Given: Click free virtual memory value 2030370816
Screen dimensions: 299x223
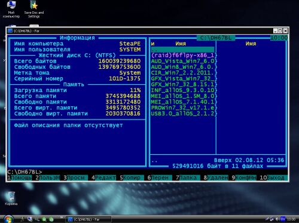Looking at the screenshot, I should pyautogui.click(x=123, y=114).
